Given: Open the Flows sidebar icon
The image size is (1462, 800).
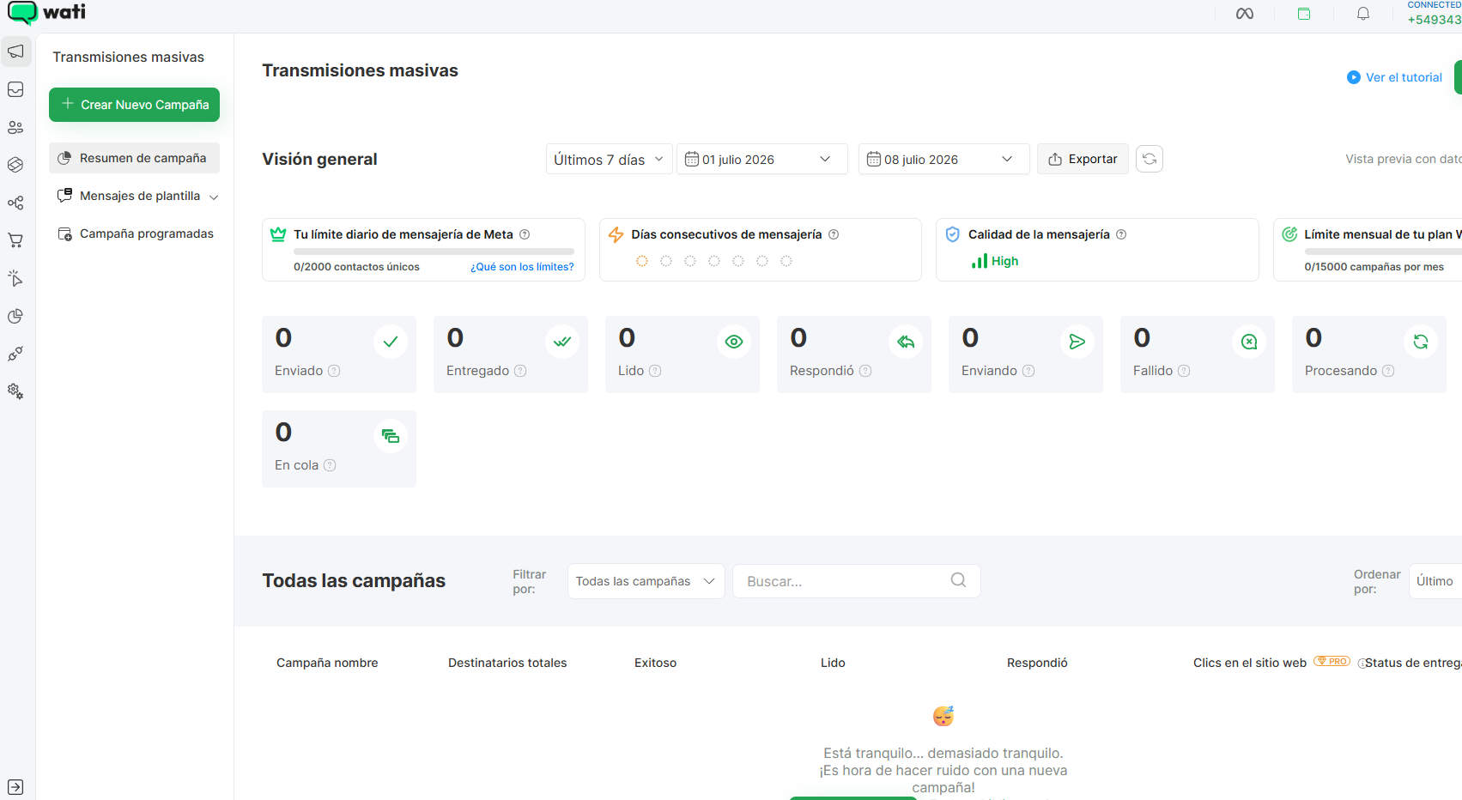Looking at the screenshot, I should (x=15, y=203).
